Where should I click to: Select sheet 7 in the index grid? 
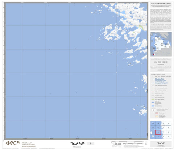(x=163, y=132)
